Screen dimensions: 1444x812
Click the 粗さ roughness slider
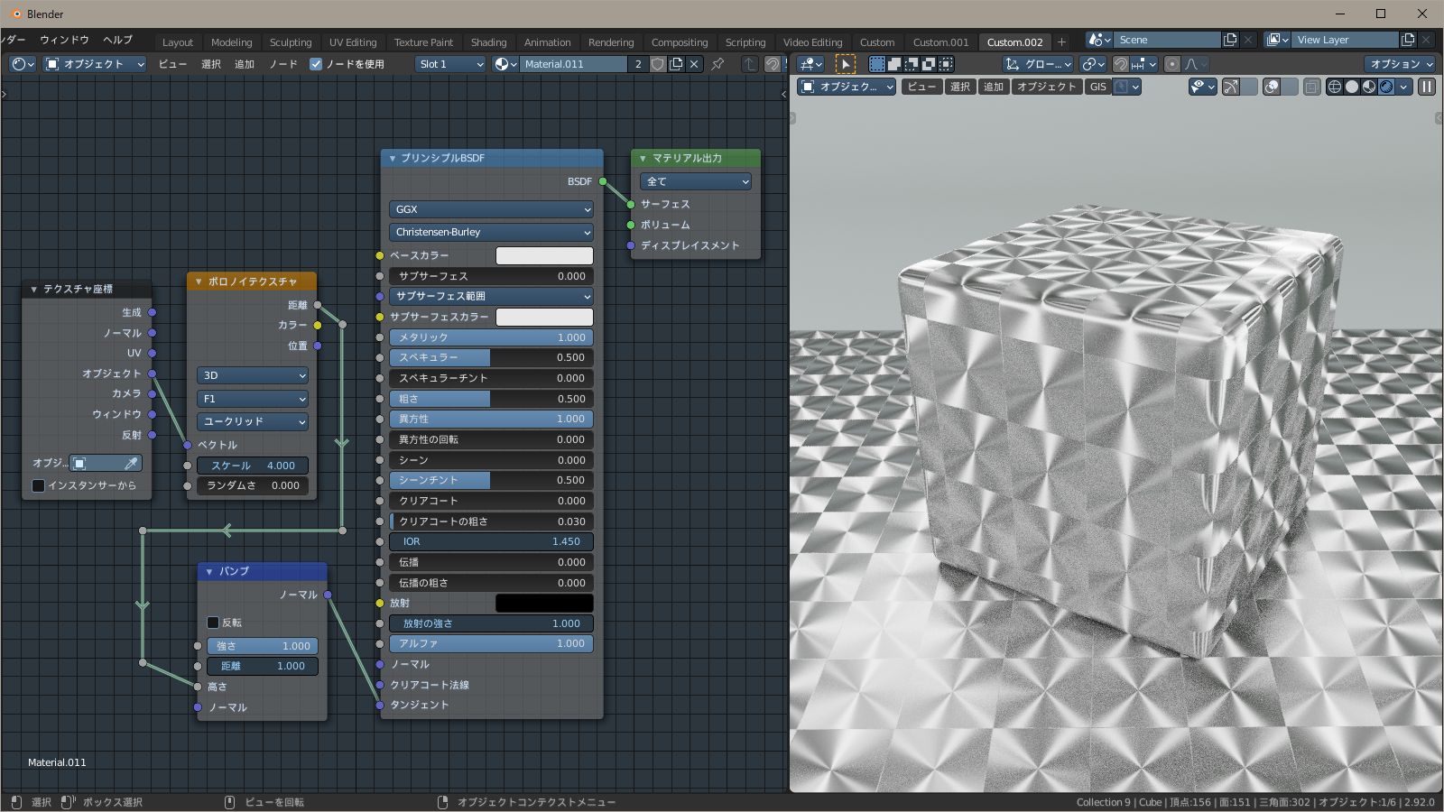coord(492,399)
